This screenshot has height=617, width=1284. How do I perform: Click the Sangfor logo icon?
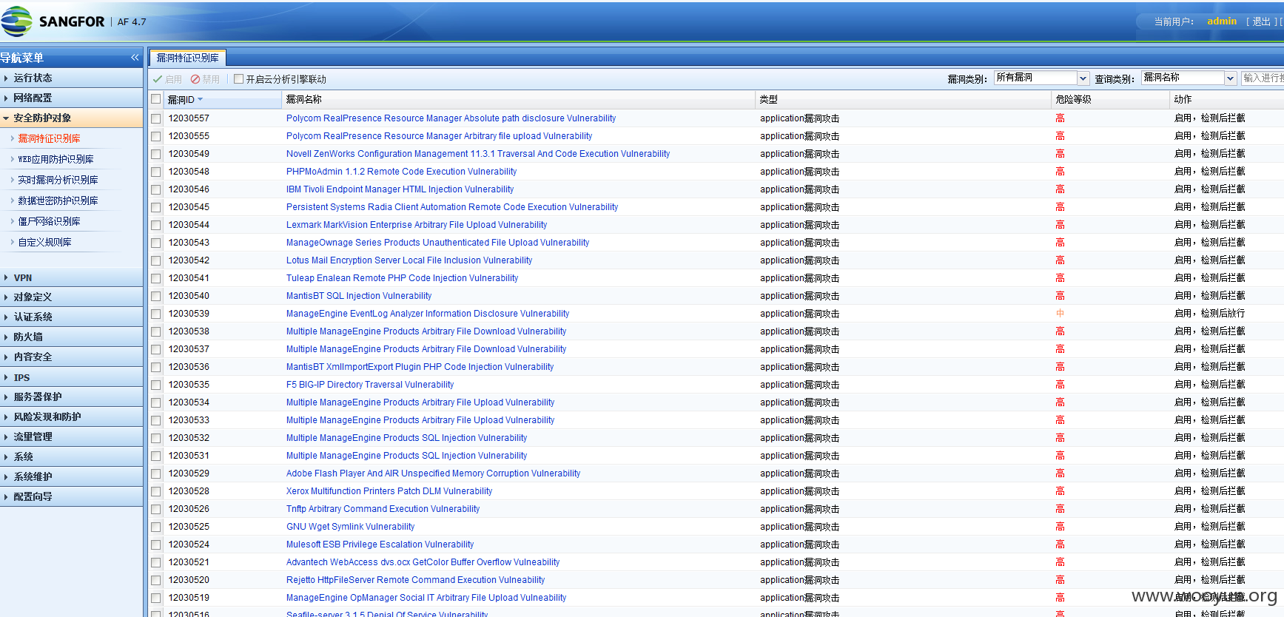click(16, 21)
